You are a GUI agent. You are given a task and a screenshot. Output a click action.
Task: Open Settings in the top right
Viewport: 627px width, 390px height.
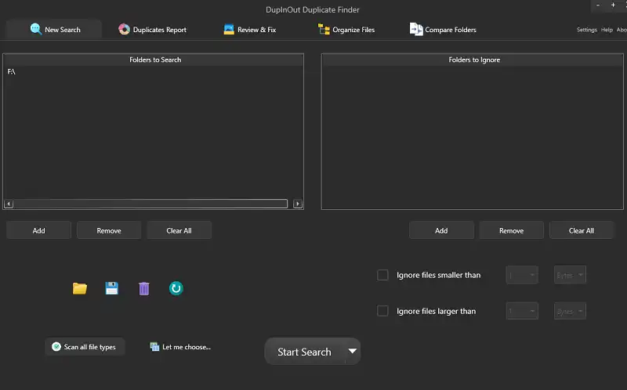586,30
